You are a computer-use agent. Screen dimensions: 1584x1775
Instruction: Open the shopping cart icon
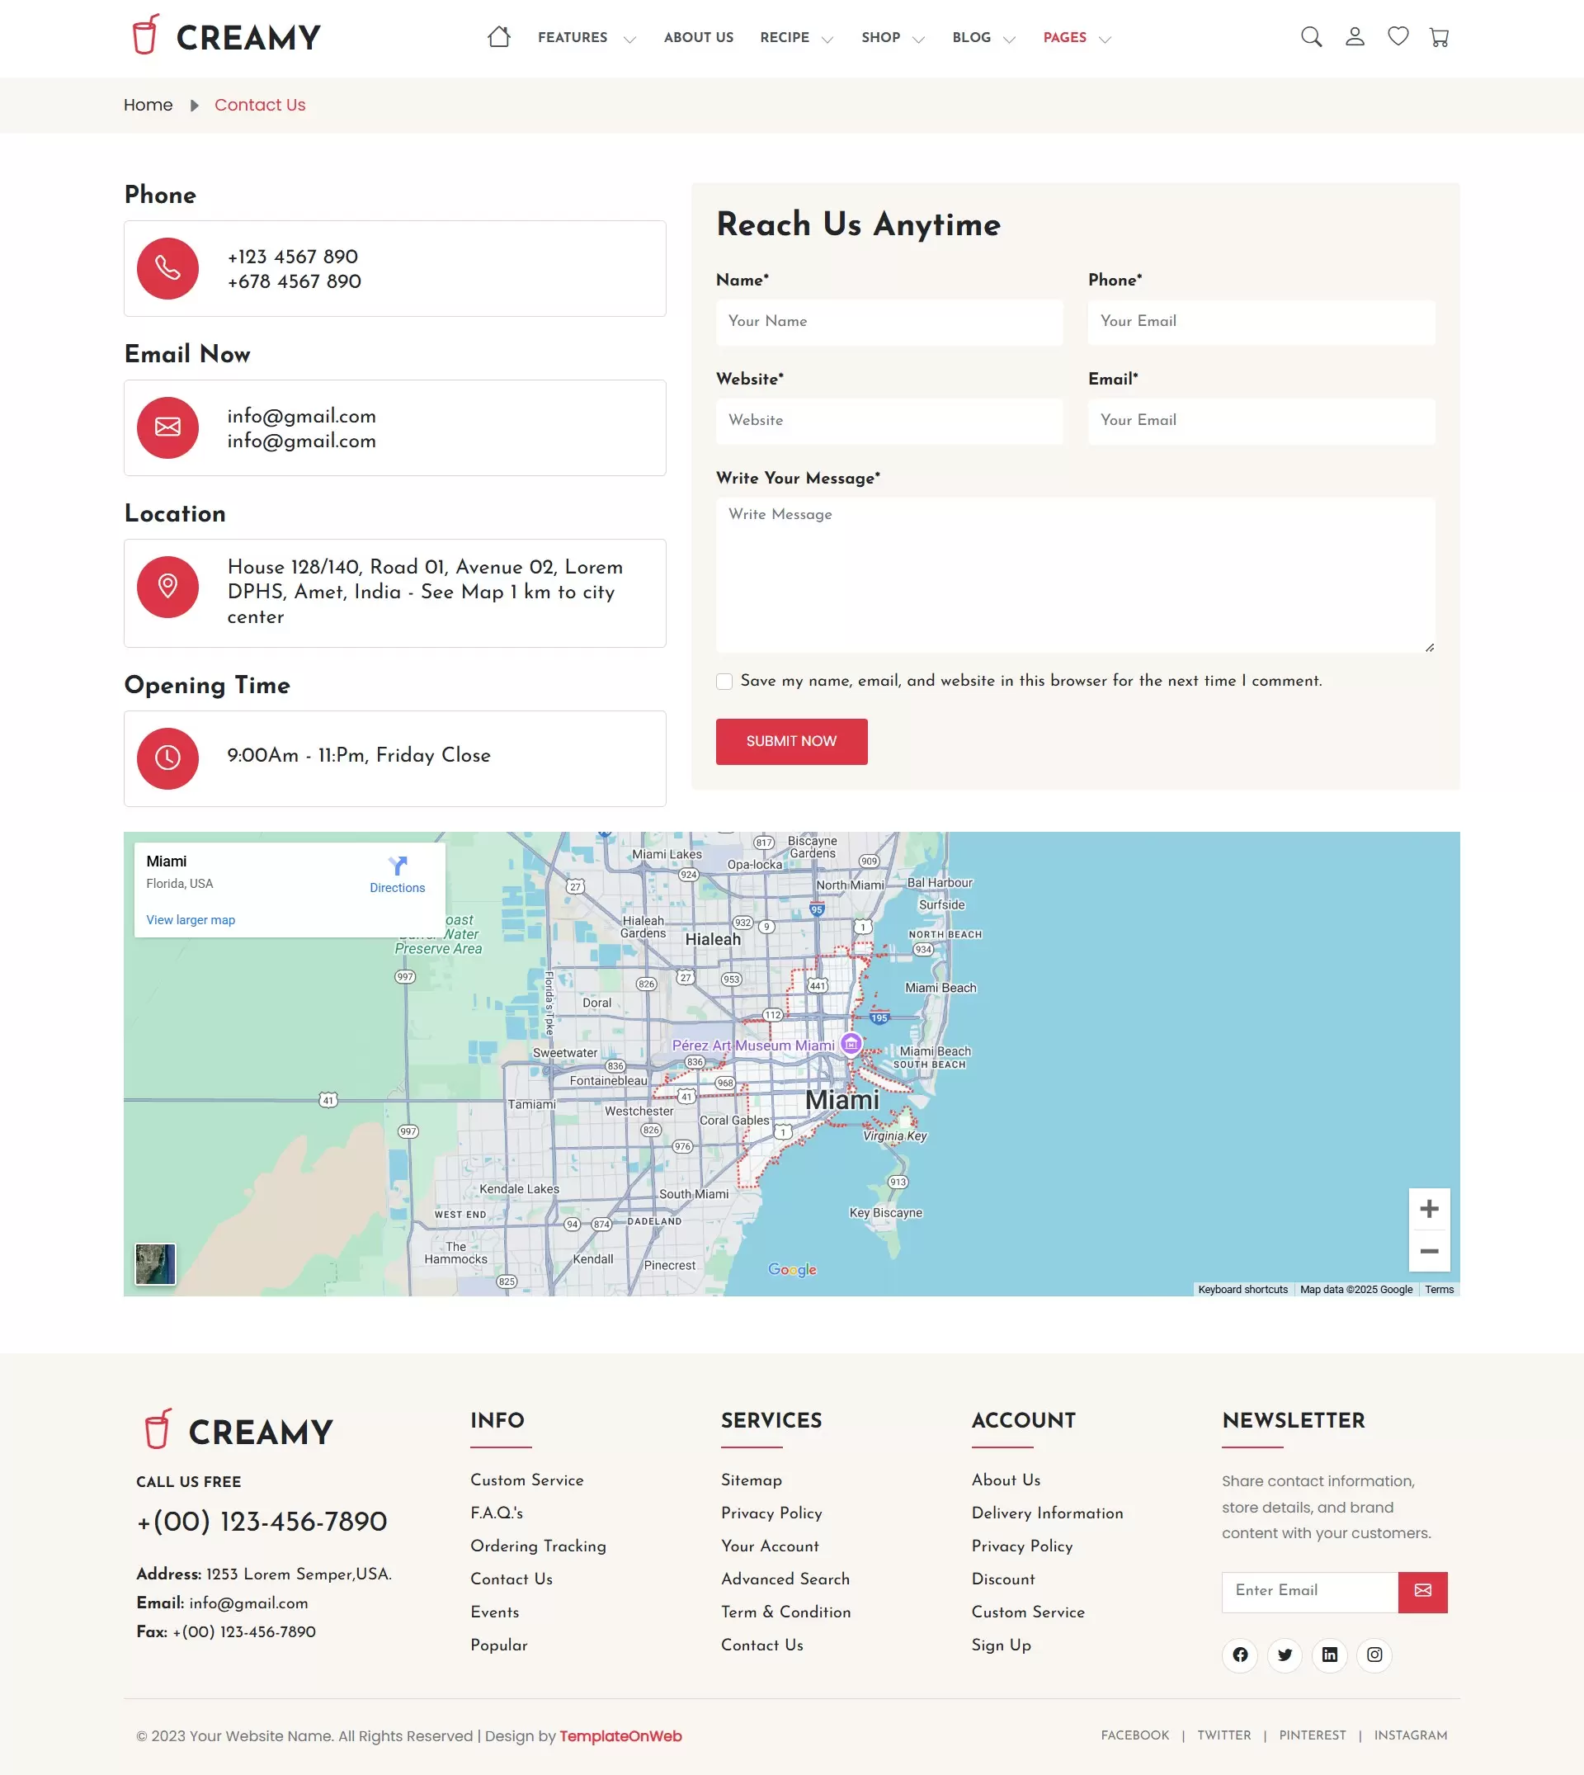(x=1440, y=37)
